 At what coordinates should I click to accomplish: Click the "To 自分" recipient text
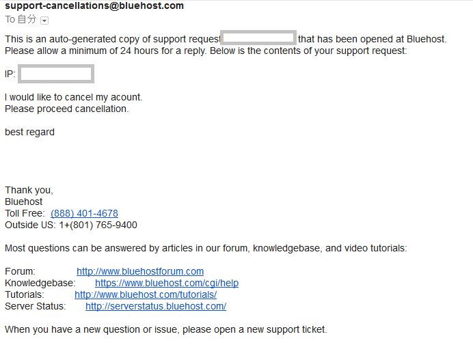click(x=21, y=20)
